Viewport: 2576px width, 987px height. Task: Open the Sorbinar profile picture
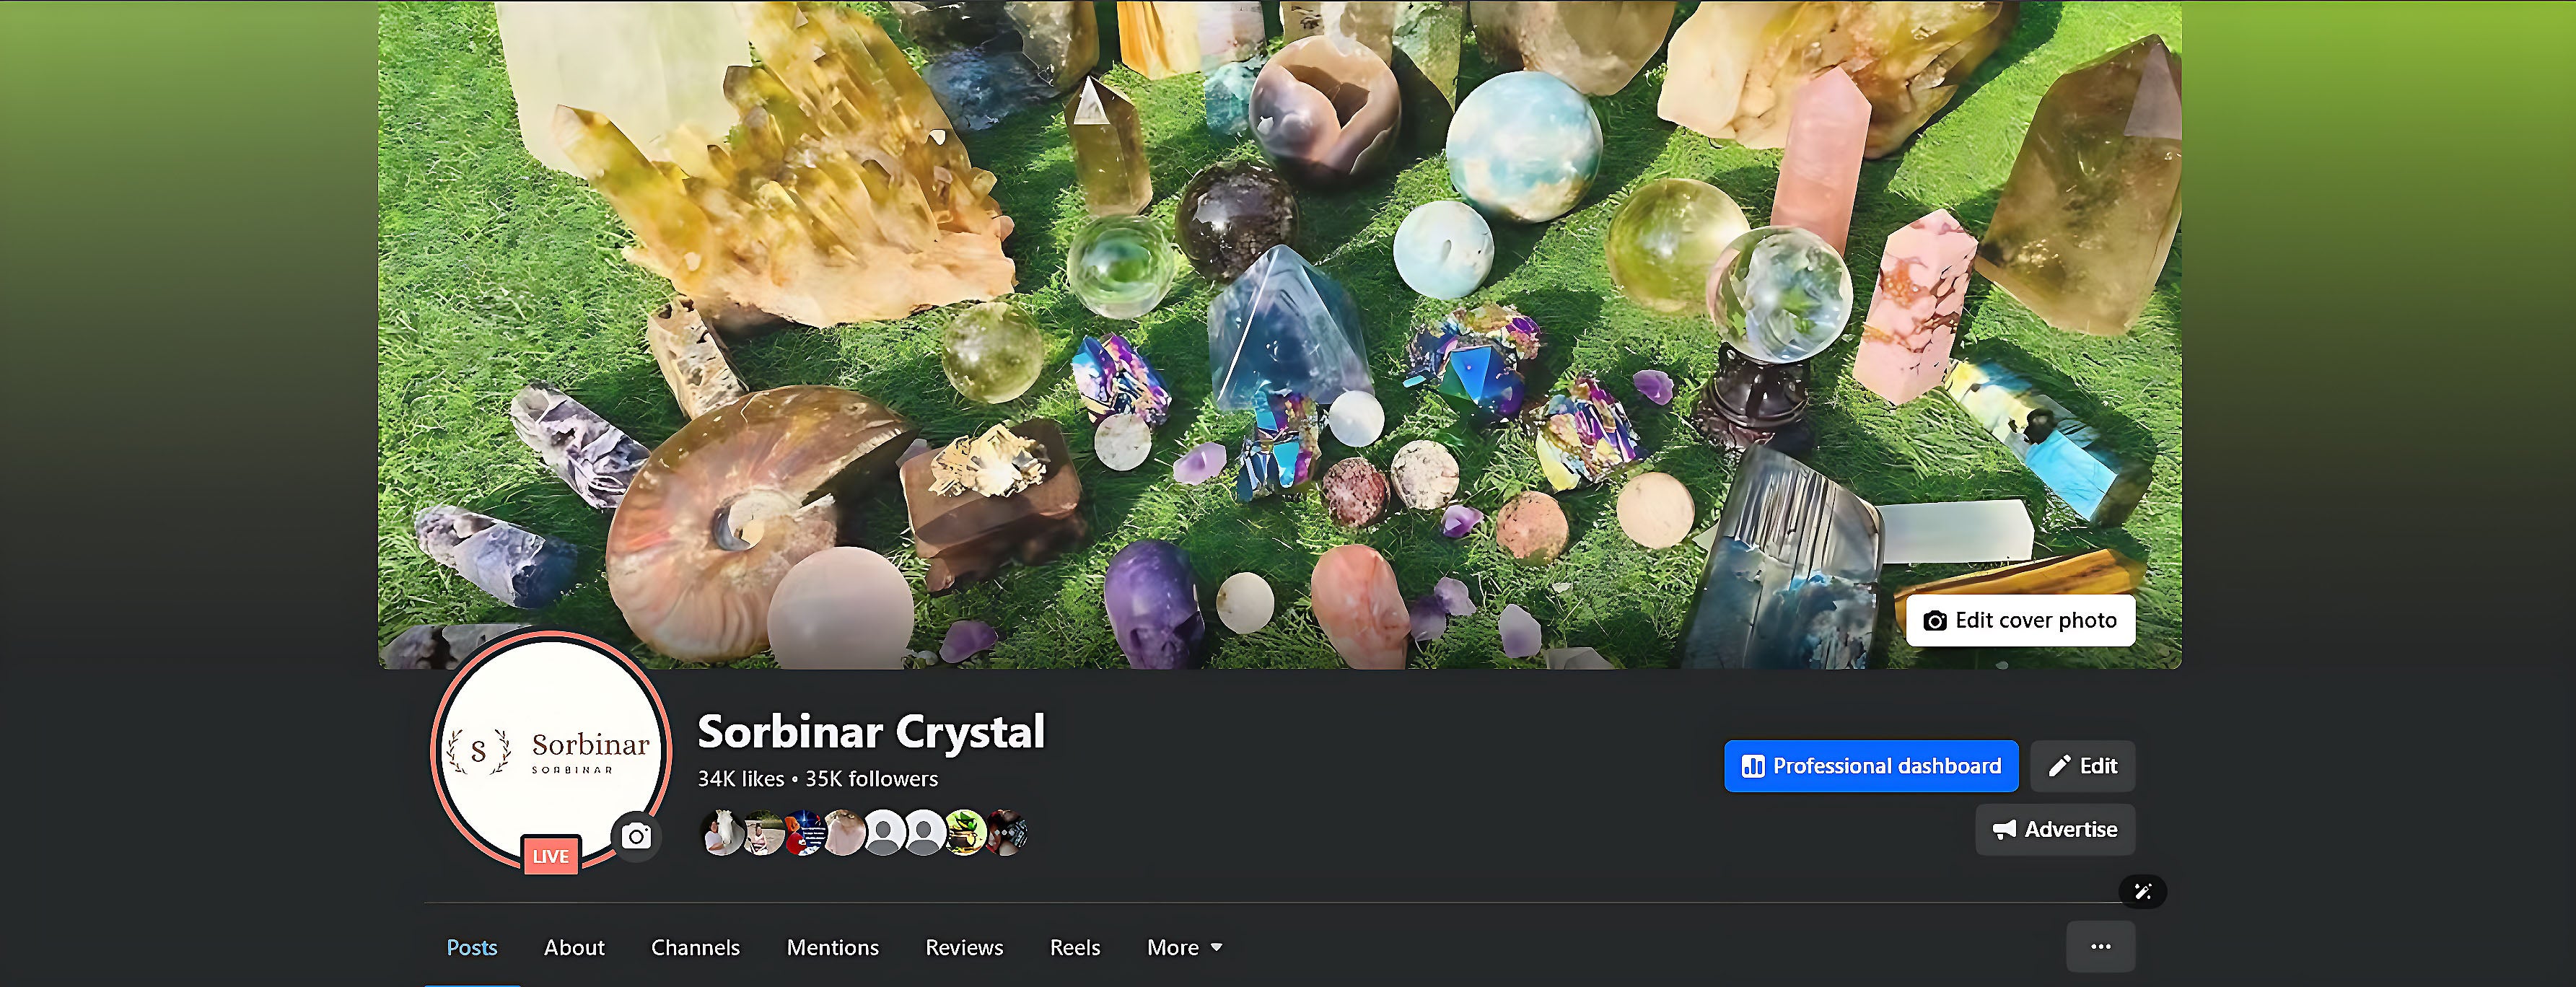tap(551, 750)
